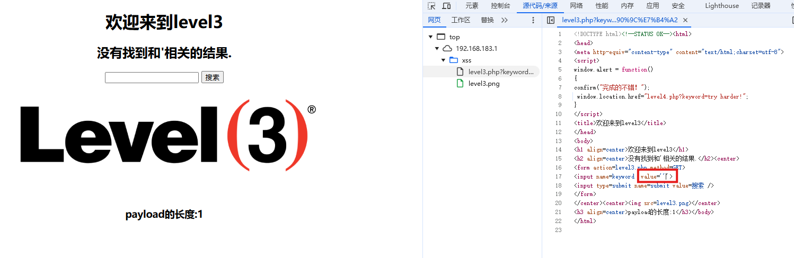
Task: Click the <!DOCTYPE html> source line
Action: [x=632, y=34]
